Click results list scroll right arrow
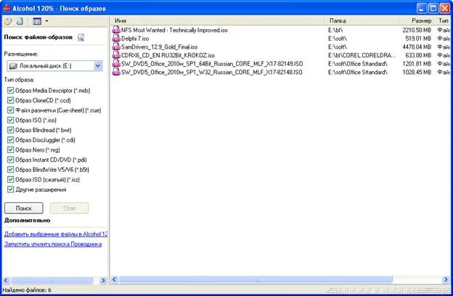This screenshot has height=296, width=453. [446, 279]
